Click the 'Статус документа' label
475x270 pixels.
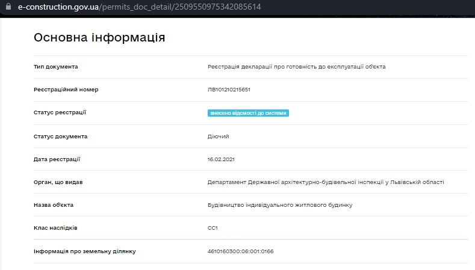pos(61,137)
